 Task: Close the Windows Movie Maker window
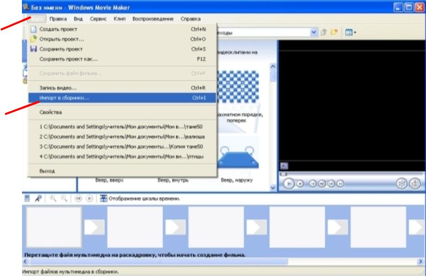click(420, 7)
